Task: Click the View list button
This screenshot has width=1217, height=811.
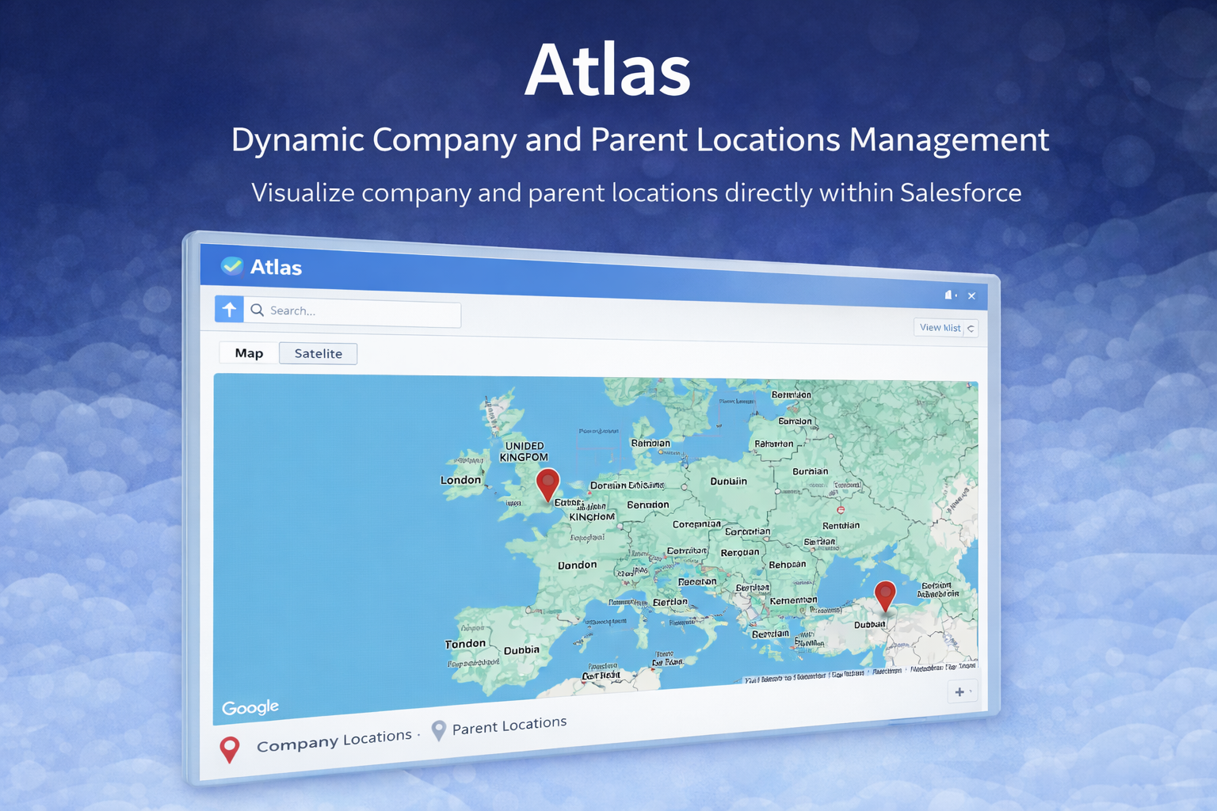Action: point(940,327)
